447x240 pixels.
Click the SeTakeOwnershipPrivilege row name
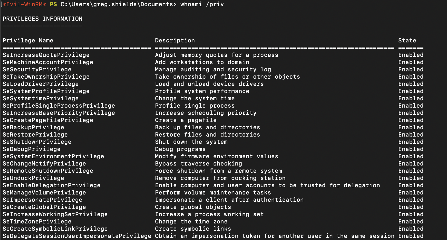pyautogui.click(x=46, y=77)
